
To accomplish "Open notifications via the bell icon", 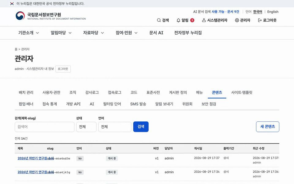I will pyautogui.click(x=178, y=20).
